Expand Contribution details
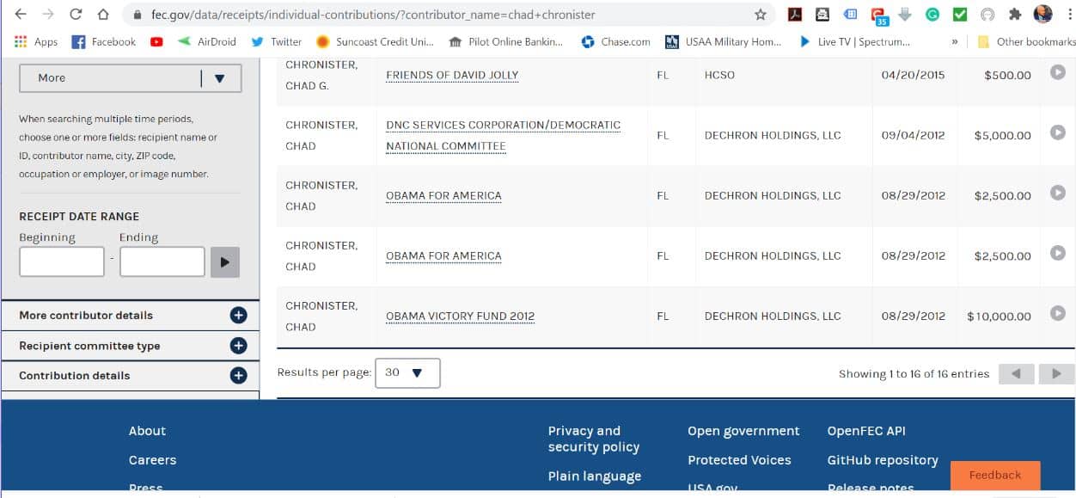The width and height of the screenshot is (1076, 498). [130, 376]
